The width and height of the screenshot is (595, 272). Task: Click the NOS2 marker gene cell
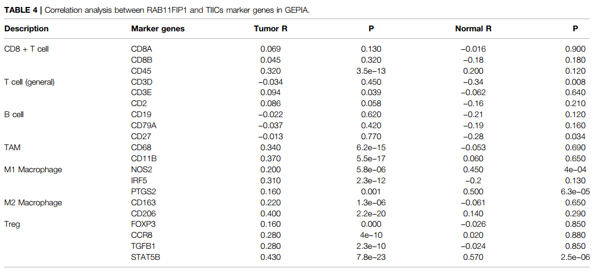[142, 169]
